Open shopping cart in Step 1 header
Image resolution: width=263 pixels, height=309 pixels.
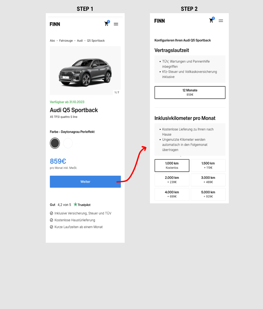pos(107,24)
